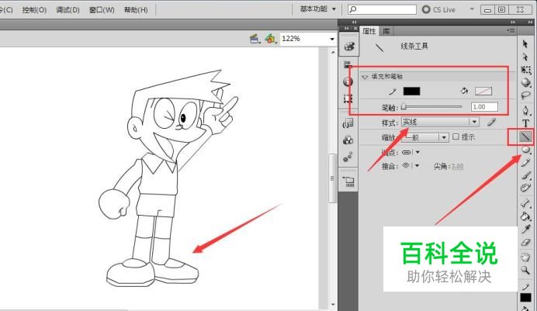Select the Pencil tool
Screen dimensions: 537x311
point(525,163)
